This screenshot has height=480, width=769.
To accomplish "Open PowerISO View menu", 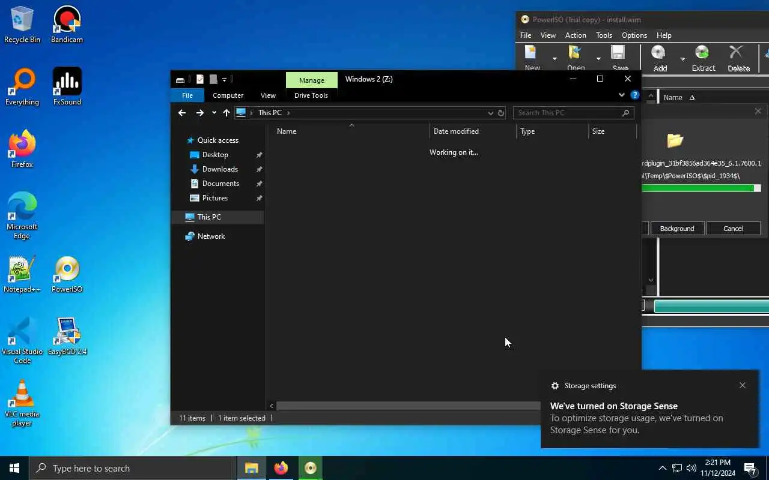I will [548, 35].
